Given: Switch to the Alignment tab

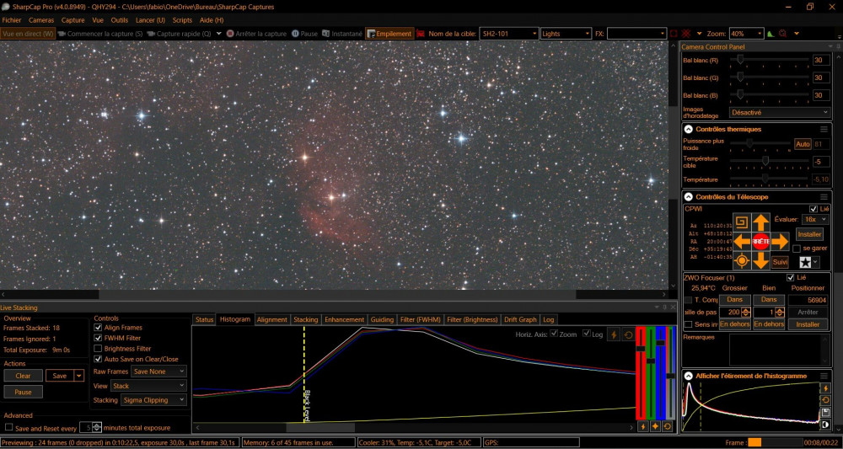Looking at the screenshot, I should (272, 319).
